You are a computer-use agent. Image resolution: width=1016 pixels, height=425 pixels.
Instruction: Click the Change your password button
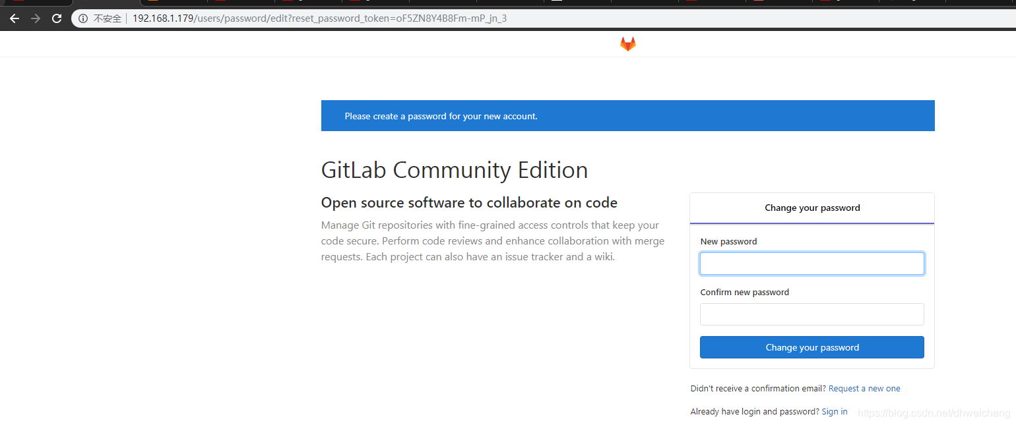(811, 347)
